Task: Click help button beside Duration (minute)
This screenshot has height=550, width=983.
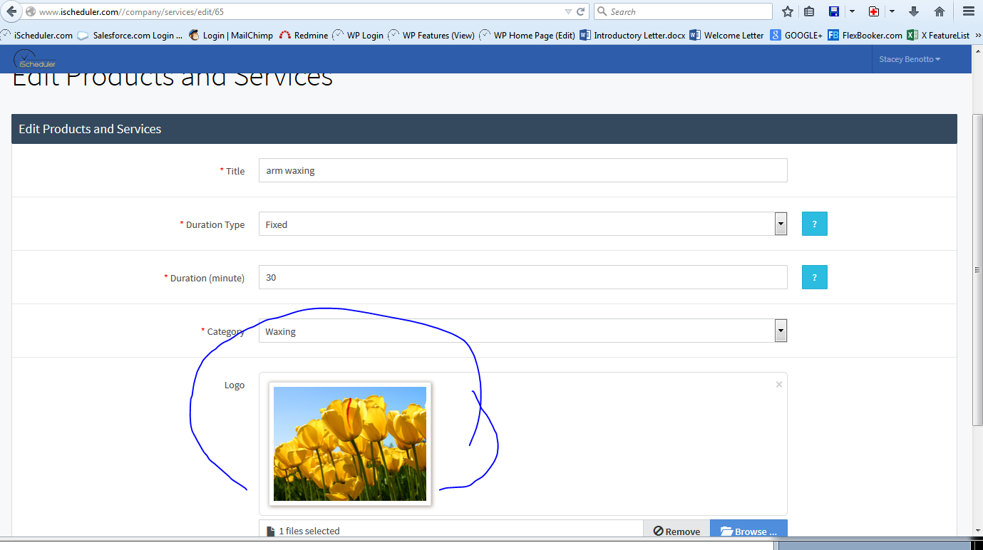Action: point(815,277)
